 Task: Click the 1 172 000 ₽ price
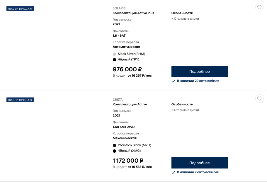(128, 161)
